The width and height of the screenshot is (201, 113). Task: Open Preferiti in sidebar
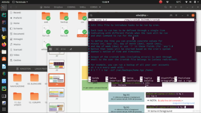(18, 18)
